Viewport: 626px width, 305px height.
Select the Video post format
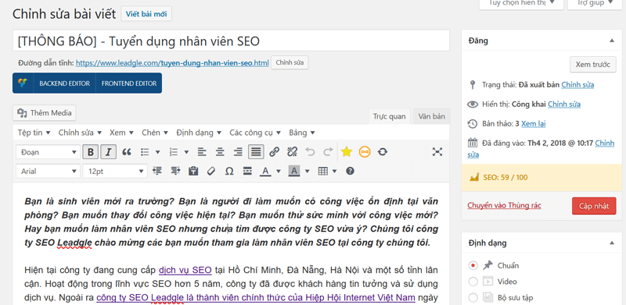tap(473, 282)
